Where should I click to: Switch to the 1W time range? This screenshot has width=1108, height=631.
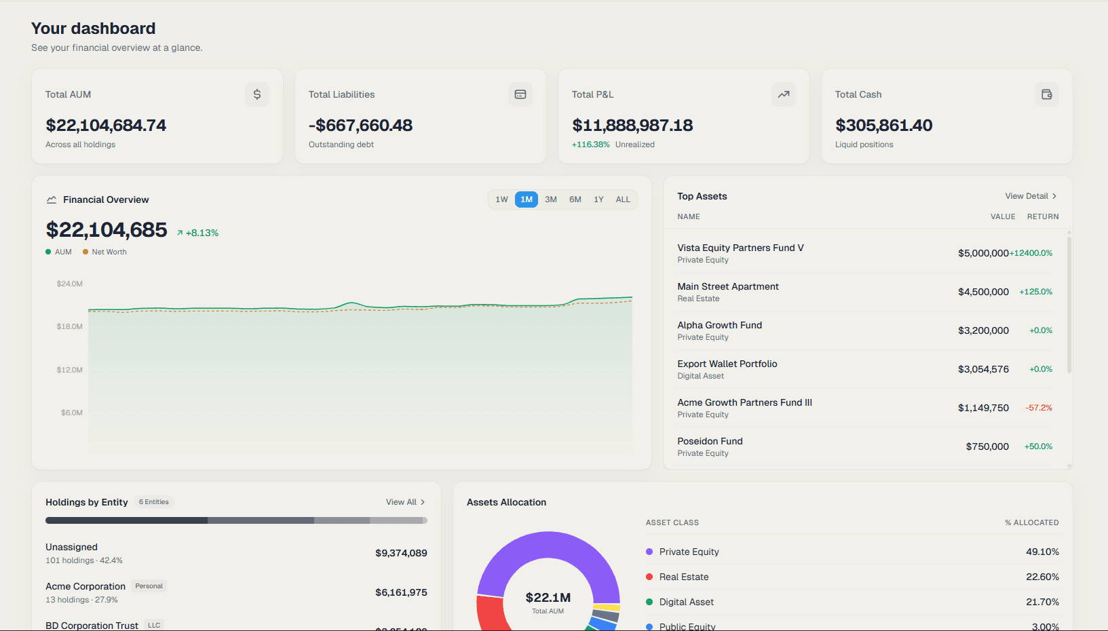pos(502,199)
